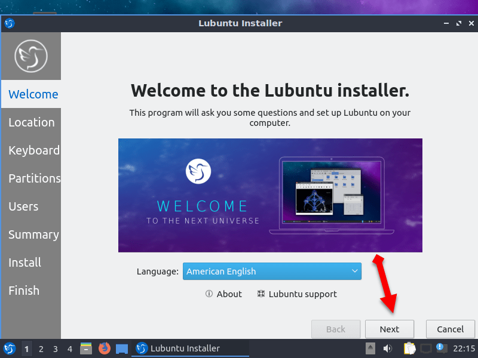Switch to virtual desktop 3

click(x=56, y=348)
